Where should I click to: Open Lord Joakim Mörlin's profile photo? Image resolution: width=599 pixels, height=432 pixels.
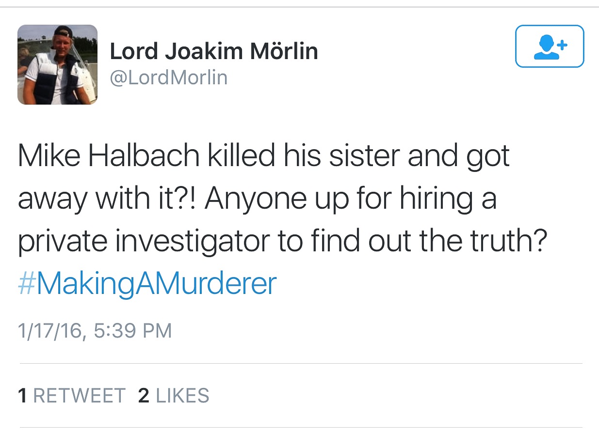pos(57,65)
